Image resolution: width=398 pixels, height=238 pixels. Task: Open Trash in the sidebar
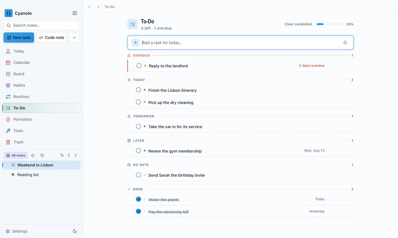point(41,142)
